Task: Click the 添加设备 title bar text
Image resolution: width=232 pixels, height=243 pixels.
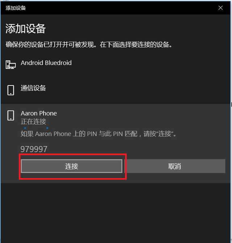Action: tap(16, 8)
